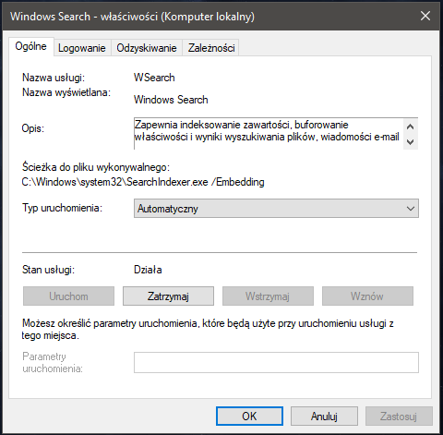Click the Windows Search display name value
443x435 pixels.
pos(171,100)
